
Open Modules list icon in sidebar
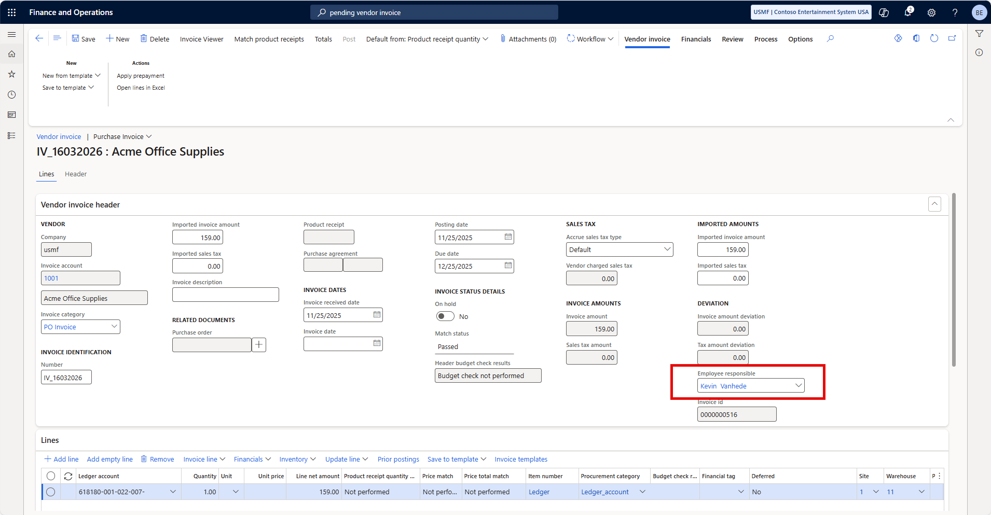(x=11, y=135)
